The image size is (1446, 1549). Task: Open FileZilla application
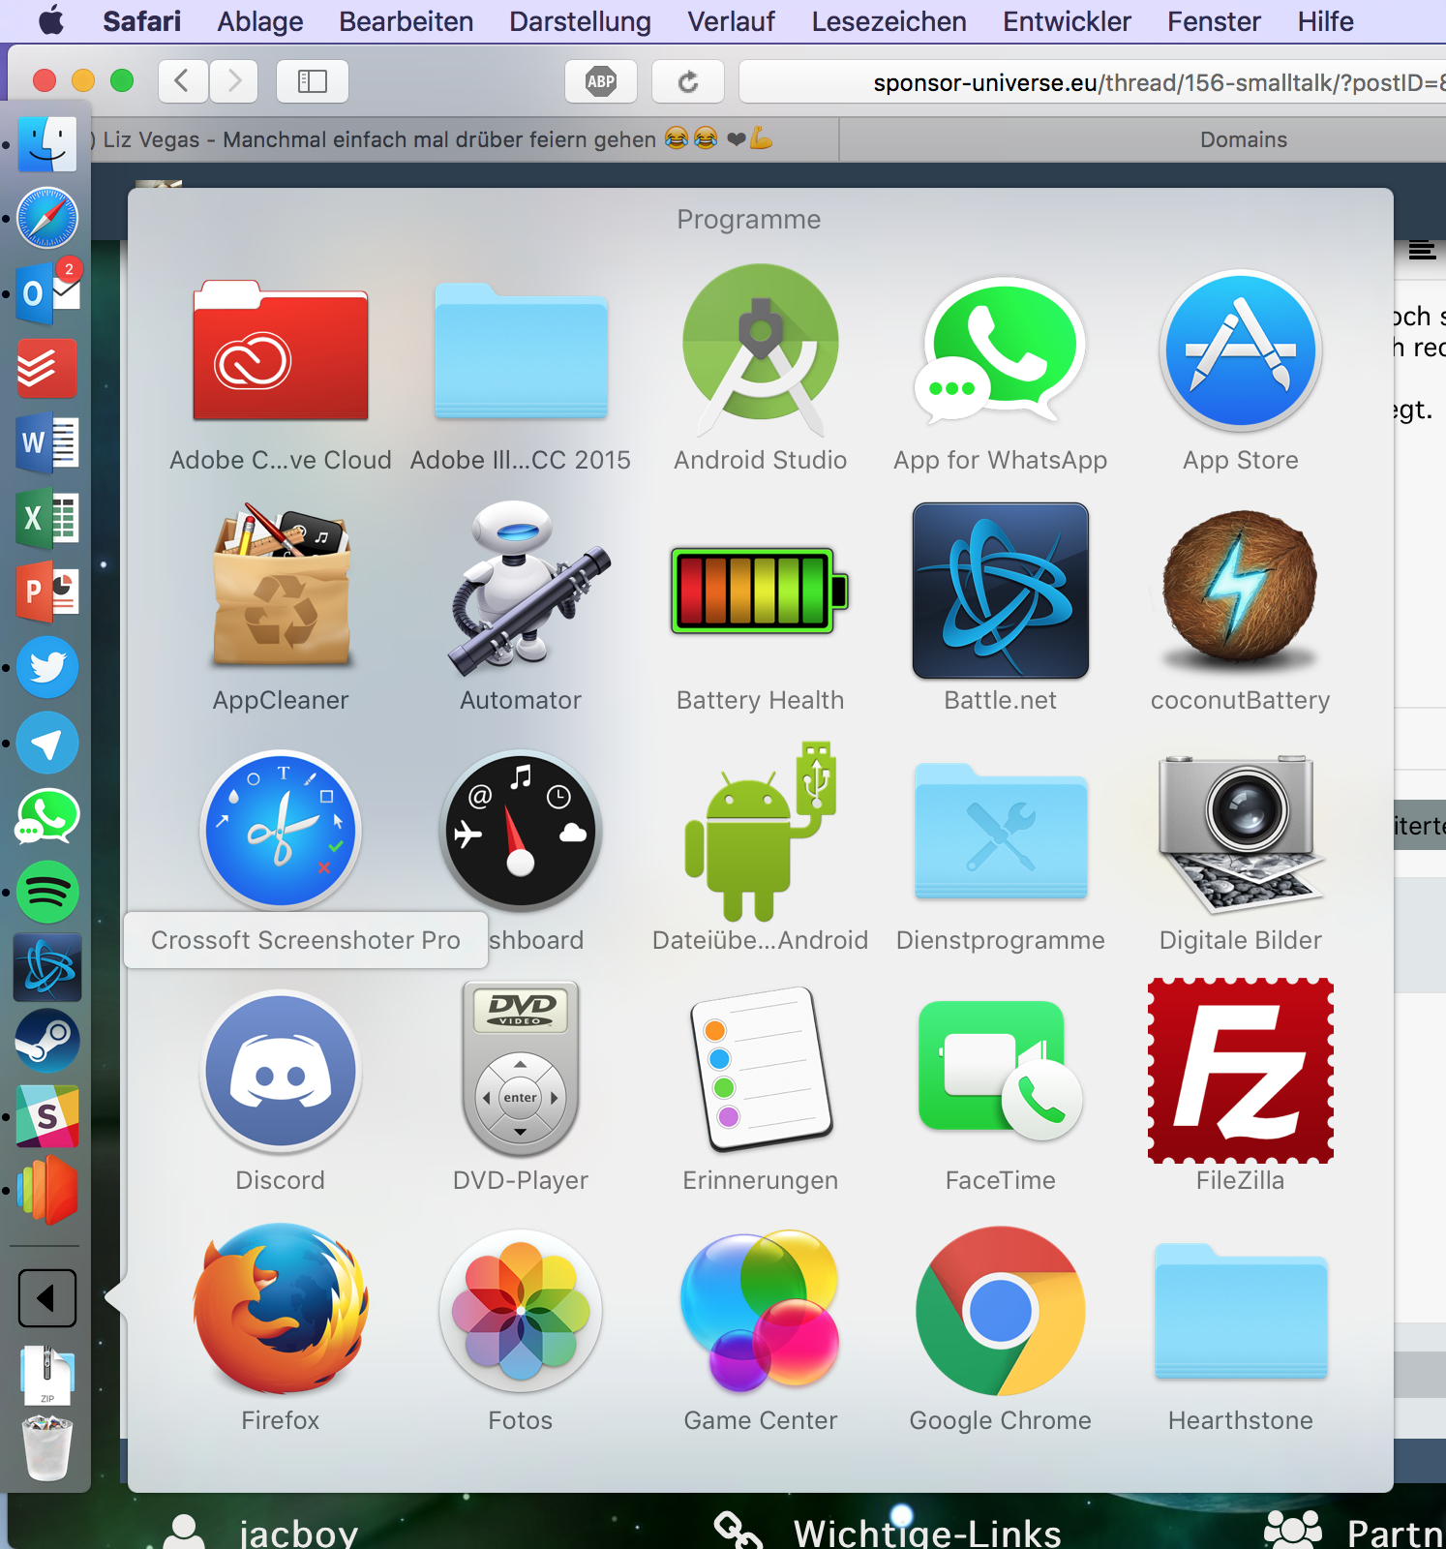(1240, 1071)
